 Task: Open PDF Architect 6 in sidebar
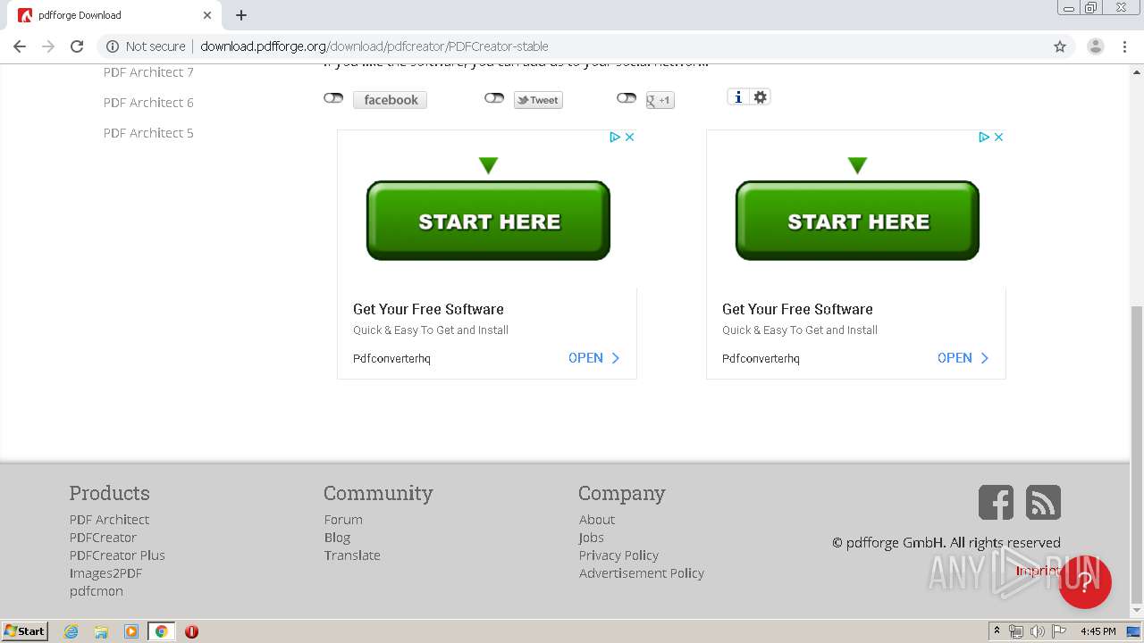(148, 103)
